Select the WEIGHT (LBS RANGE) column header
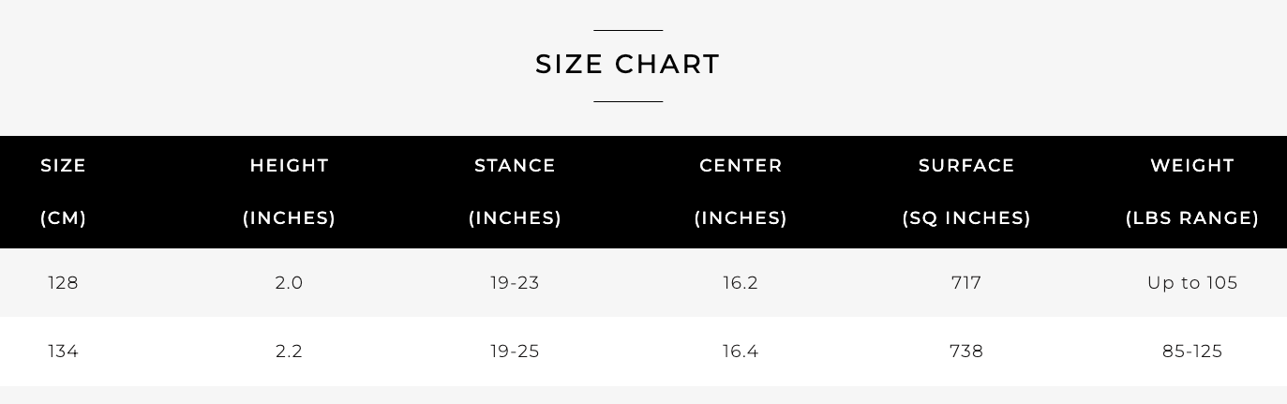Image resolution: width=1287 pixels, height=404 pixels. (x=1192, y=192)
